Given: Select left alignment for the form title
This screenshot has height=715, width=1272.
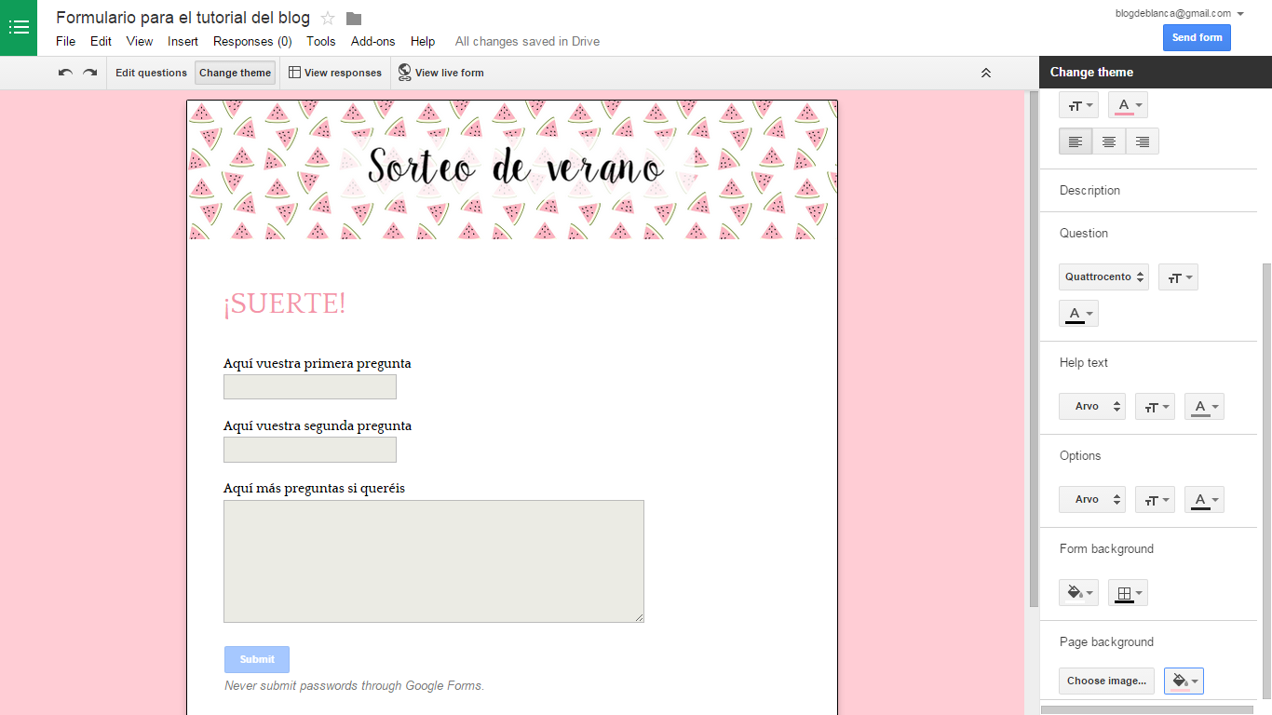Looking at the screenshot, I should click(x=1076, y=141).
